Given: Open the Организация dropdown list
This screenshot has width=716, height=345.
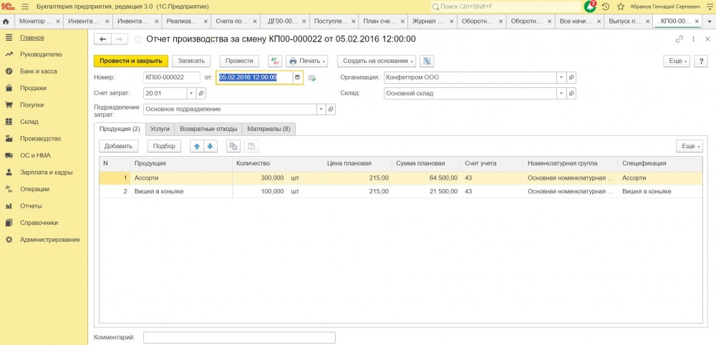Looking at the screenshot, I should [561, 77].
